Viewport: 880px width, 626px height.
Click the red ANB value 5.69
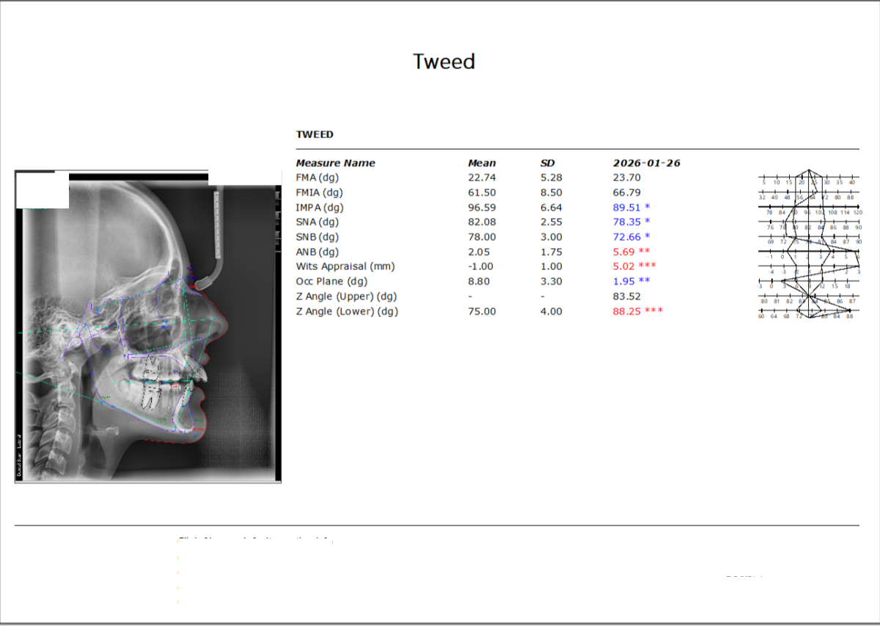625,252
